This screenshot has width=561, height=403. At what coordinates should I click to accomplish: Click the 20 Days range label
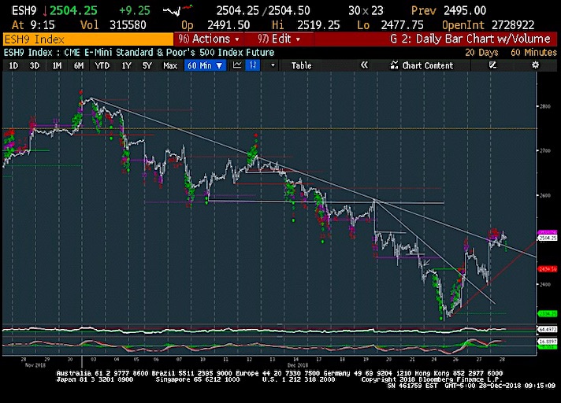(481, 53)
